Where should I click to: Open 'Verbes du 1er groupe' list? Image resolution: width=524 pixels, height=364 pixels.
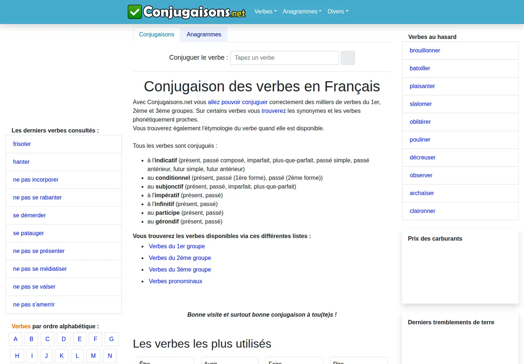point(177,246)
